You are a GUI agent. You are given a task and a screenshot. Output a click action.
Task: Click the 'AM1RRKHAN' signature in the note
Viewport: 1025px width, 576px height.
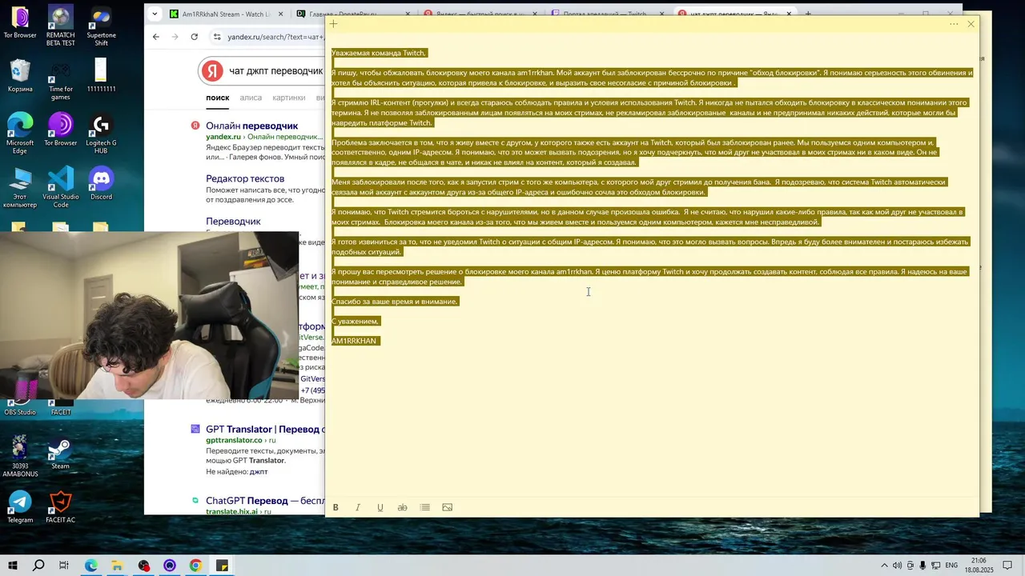coord(354,341)
